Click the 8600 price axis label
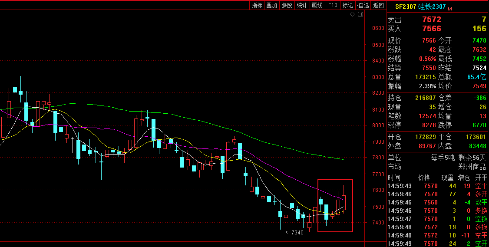Viewport: 489px width, 247px height. pyautogui.click(x=378, y=28)
